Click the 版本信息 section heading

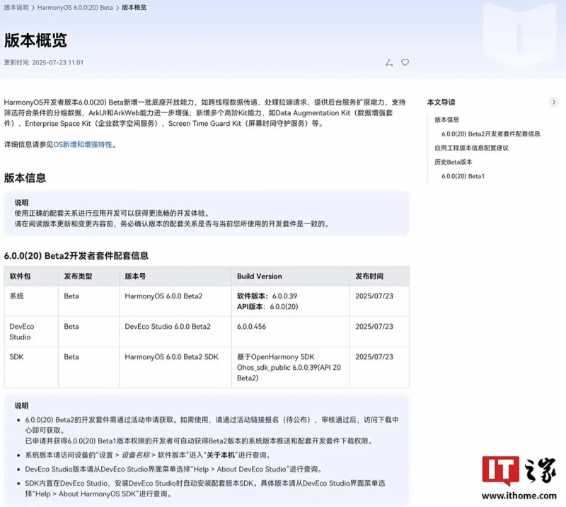[25, 178]
